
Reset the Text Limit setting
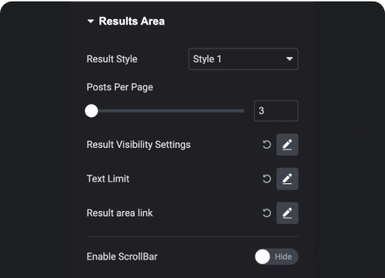point(266,179)
